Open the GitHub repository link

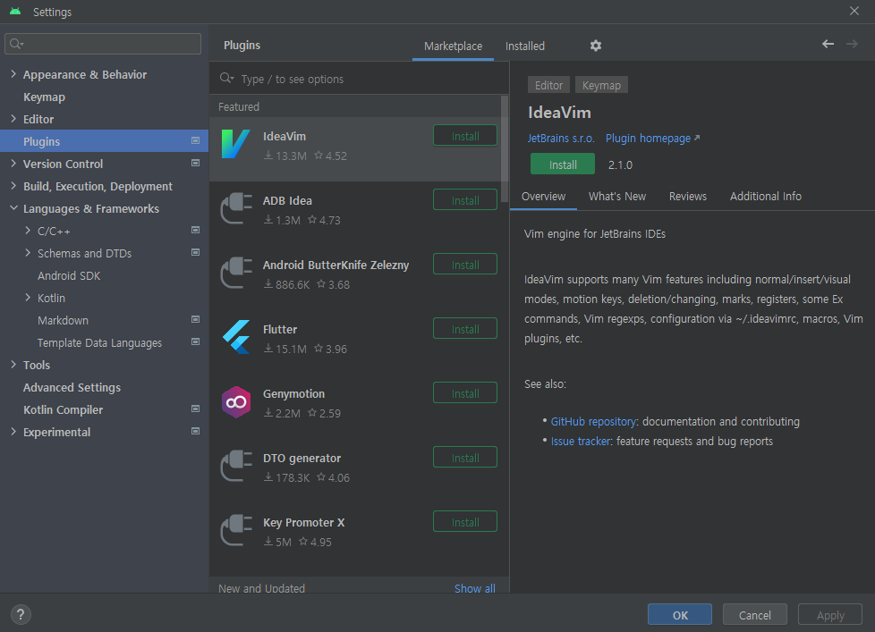point(593,421)
